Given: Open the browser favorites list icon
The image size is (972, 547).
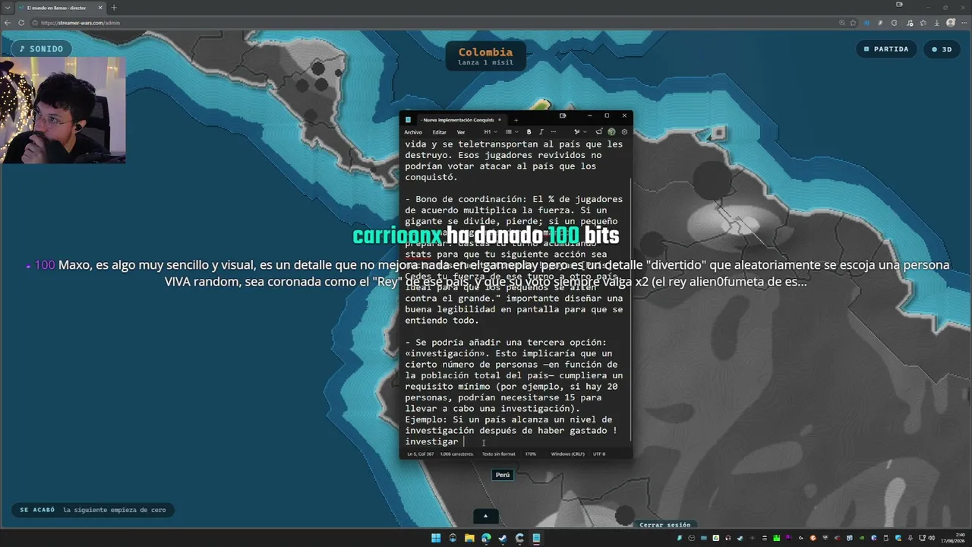Looking at the screenshot, I should click(x=923, y=23).
